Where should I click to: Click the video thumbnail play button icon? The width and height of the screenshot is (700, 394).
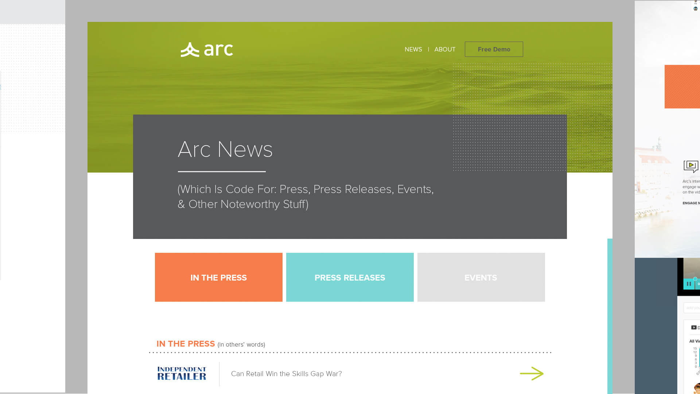tap(691, 166)
